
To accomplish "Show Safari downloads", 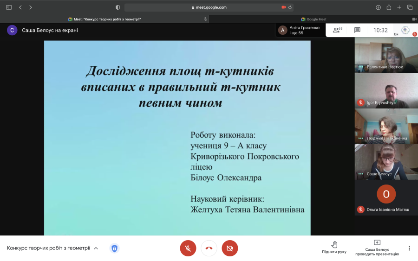I will click(378, 7).
